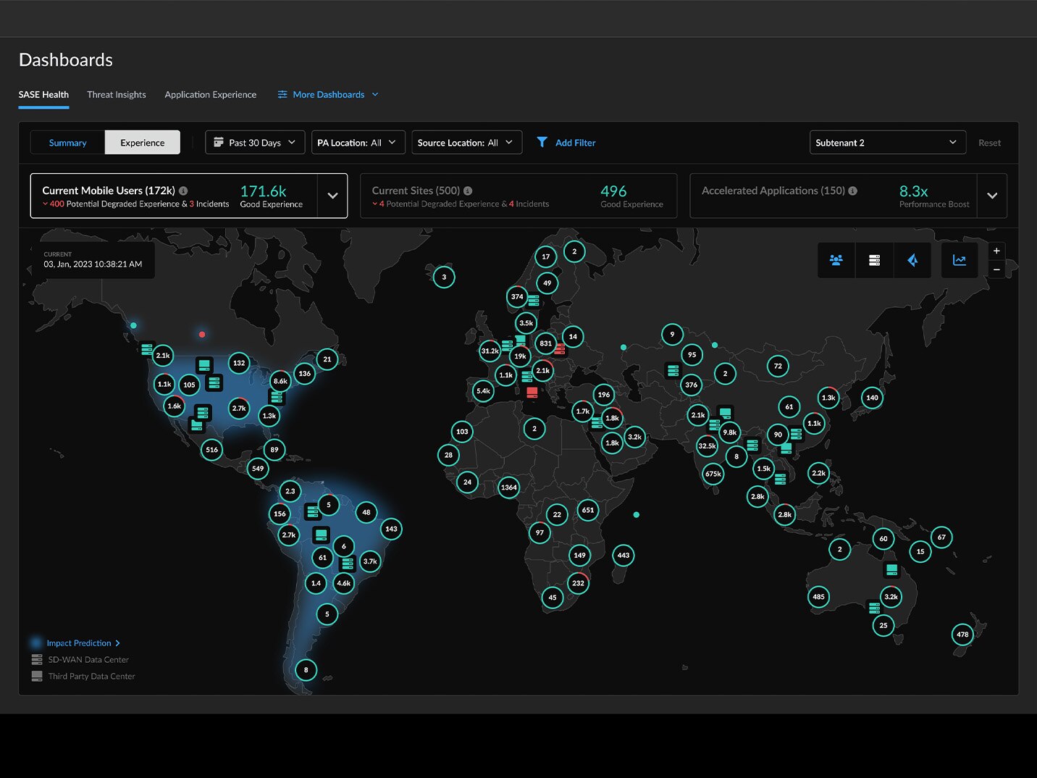This screenshot has height=778, width=1037.
Task: Expand the Current Mobile Users card chevron
Action: [x=332, y=196]
